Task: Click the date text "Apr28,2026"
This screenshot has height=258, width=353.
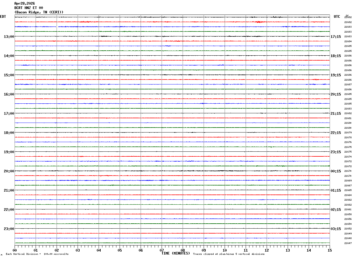Action: tap(25, 3)
